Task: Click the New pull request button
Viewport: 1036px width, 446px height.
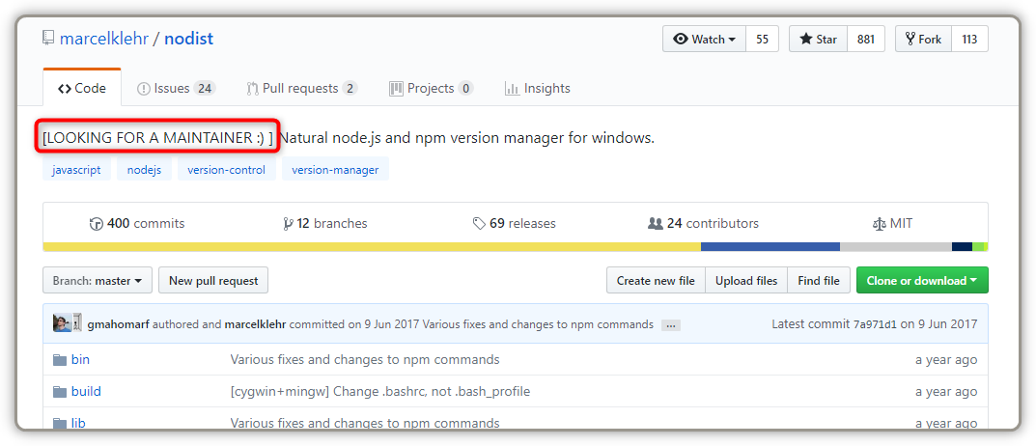Action: pyautogui.click(x=213, y=280)
